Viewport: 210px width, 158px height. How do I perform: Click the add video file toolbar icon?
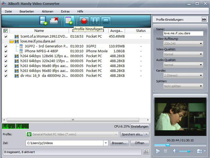tap(43, 21)
